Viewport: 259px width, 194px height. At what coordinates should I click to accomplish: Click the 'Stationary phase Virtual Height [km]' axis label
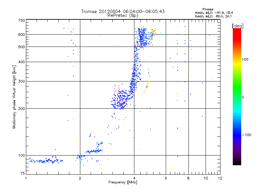pyautogui.click(x=14, y=97)
